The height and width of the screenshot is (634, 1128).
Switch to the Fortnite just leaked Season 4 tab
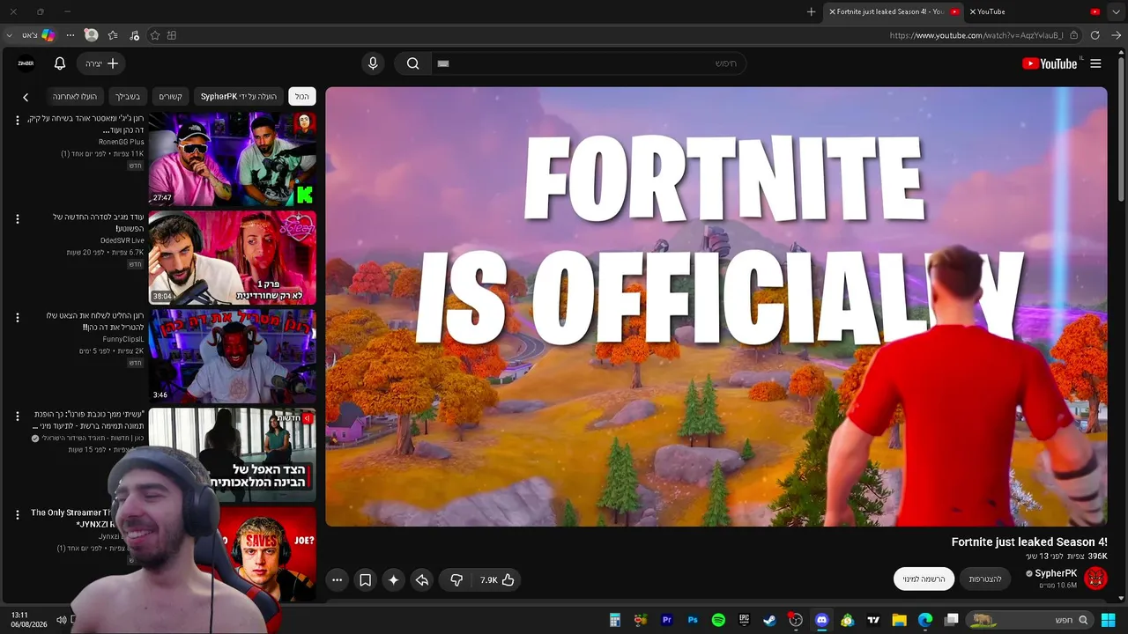tap(894, 11)
